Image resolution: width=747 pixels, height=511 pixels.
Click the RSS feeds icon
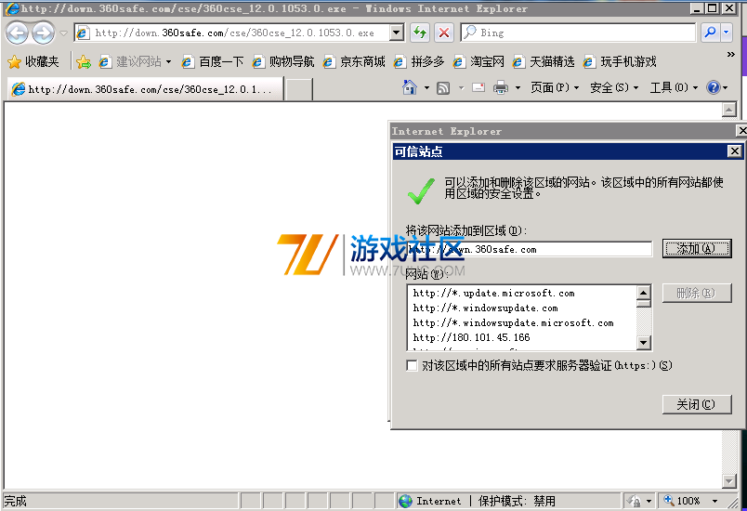click(443, 87)
